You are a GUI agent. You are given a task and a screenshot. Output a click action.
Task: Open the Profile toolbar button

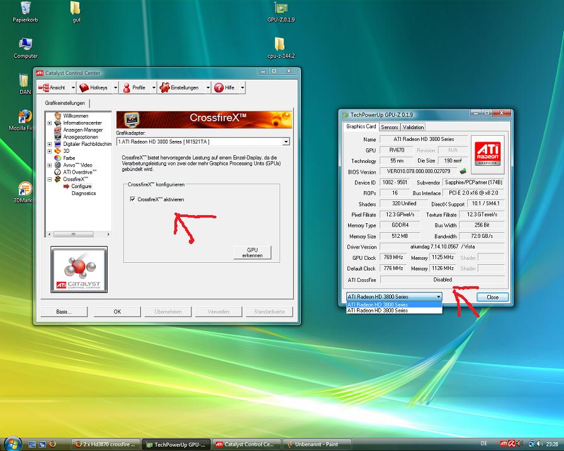point(134,87)
